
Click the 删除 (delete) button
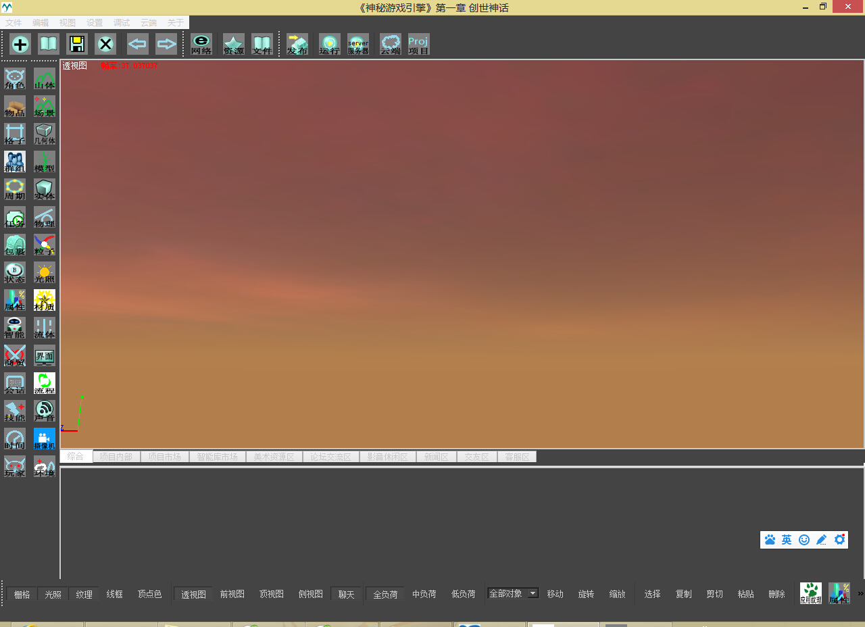pos(777,595)
